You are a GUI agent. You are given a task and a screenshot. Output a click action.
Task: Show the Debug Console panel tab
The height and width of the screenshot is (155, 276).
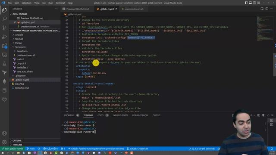pyautogui.click(x=140, y=115)
